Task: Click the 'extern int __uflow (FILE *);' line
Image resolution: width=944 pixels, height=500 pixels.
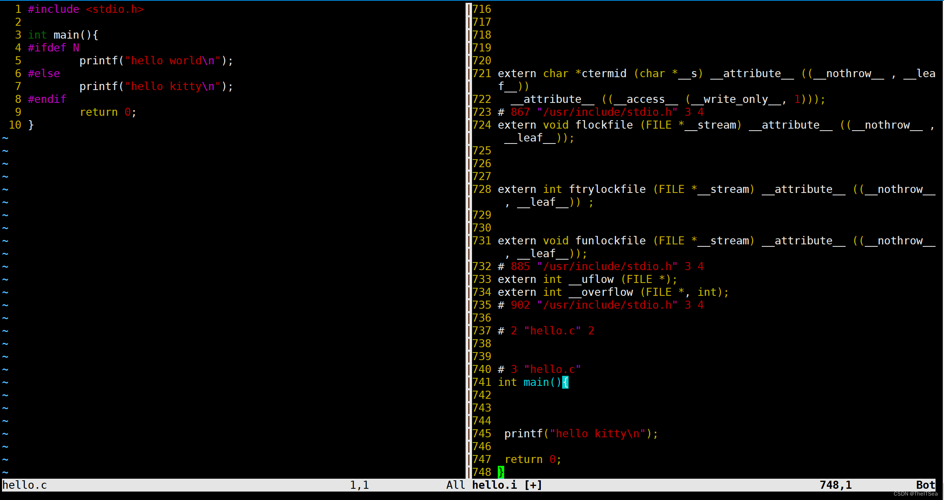Action: 587,279
